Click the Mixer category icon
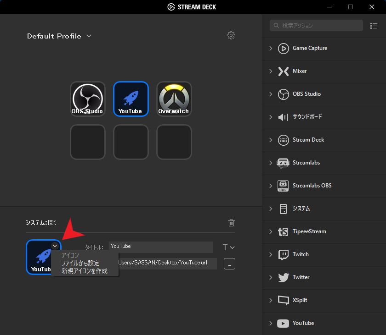The image size is (386, 335). pos(284,71)
